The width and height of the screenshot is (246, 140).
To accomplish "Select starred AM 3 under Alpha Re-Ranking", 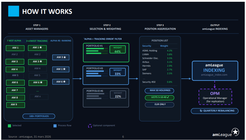I will tap(61, 57).
